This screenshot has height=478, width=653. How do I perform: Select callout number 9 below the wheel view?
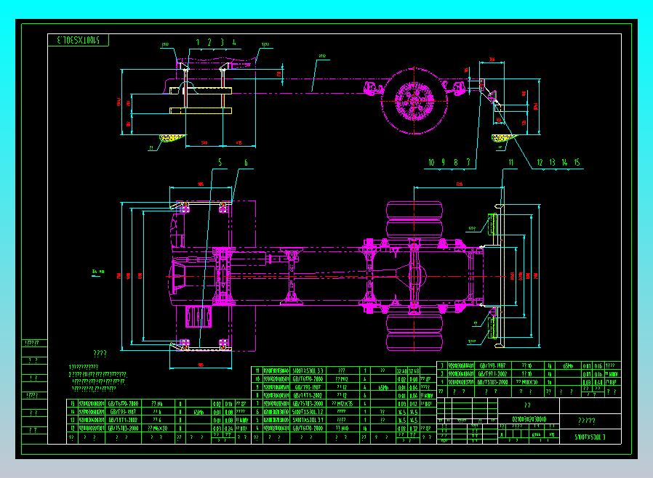click(x=444, y=162)
